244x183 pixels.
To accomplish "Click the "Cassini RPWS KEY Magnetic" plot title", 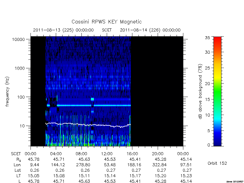I will [106, 22].
